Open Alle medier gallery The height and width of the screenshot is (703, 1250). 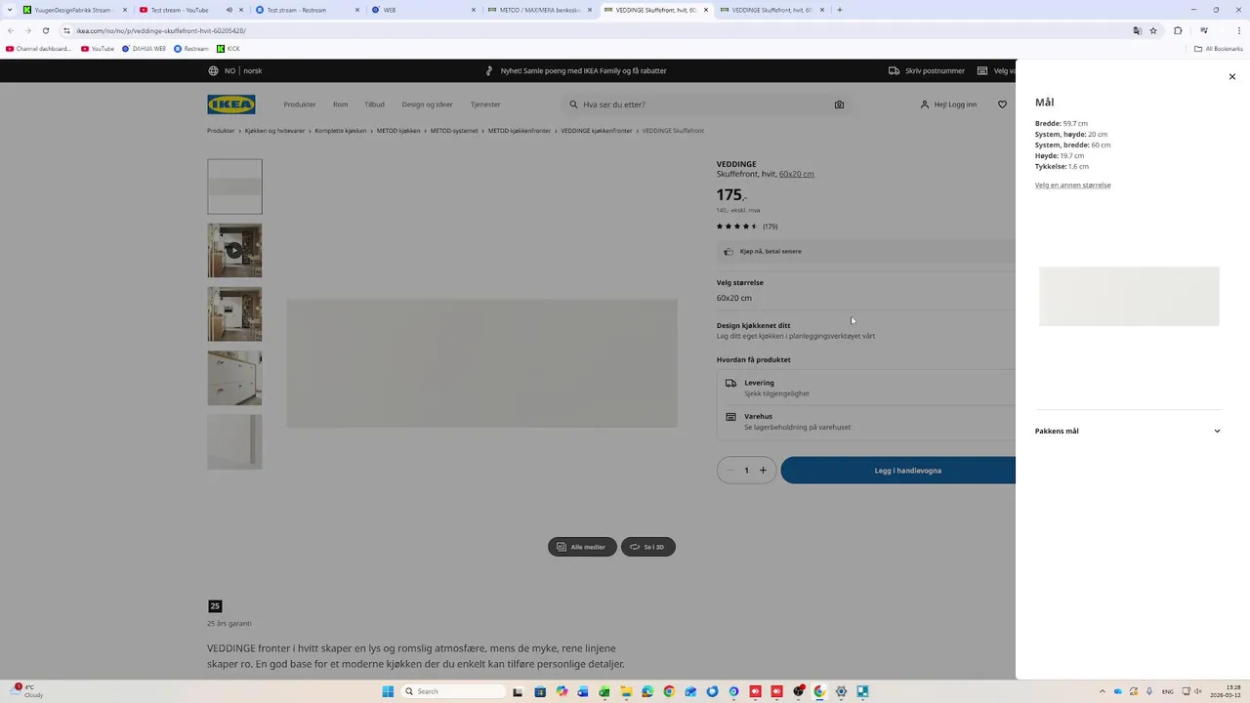pyautogui.click(x=582, y=547)
